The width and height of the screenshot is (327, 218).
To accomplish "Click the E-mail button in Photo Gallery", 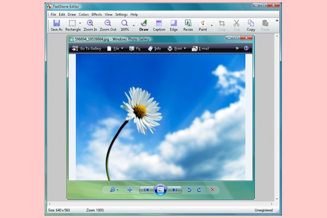I will click(202, 49).
